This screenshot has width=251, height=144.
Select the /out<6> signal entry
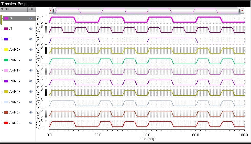tap(15, 112)
